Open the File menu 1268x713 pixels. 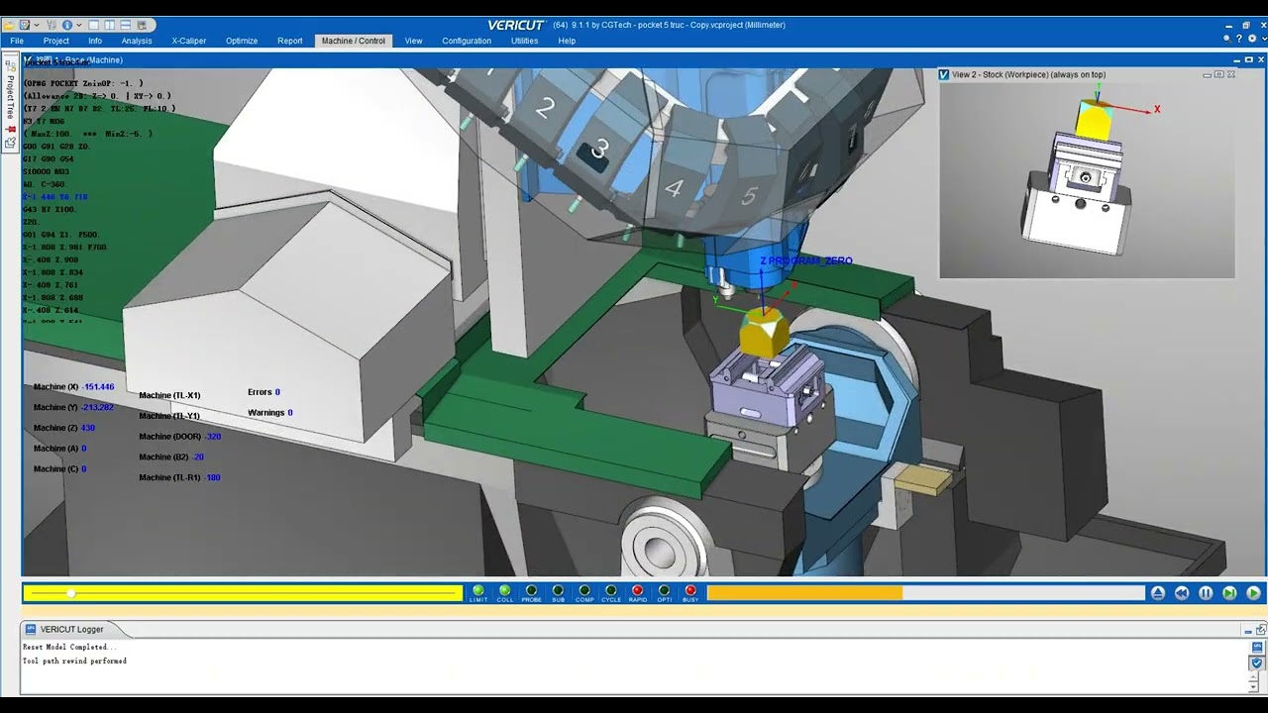click(x=17, y=41)
